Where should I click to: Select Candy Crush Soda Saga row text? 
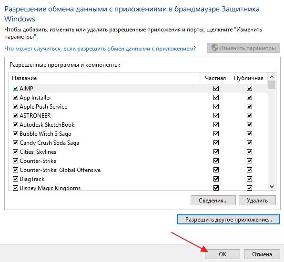pyautogui.click(x=49, y=143)
